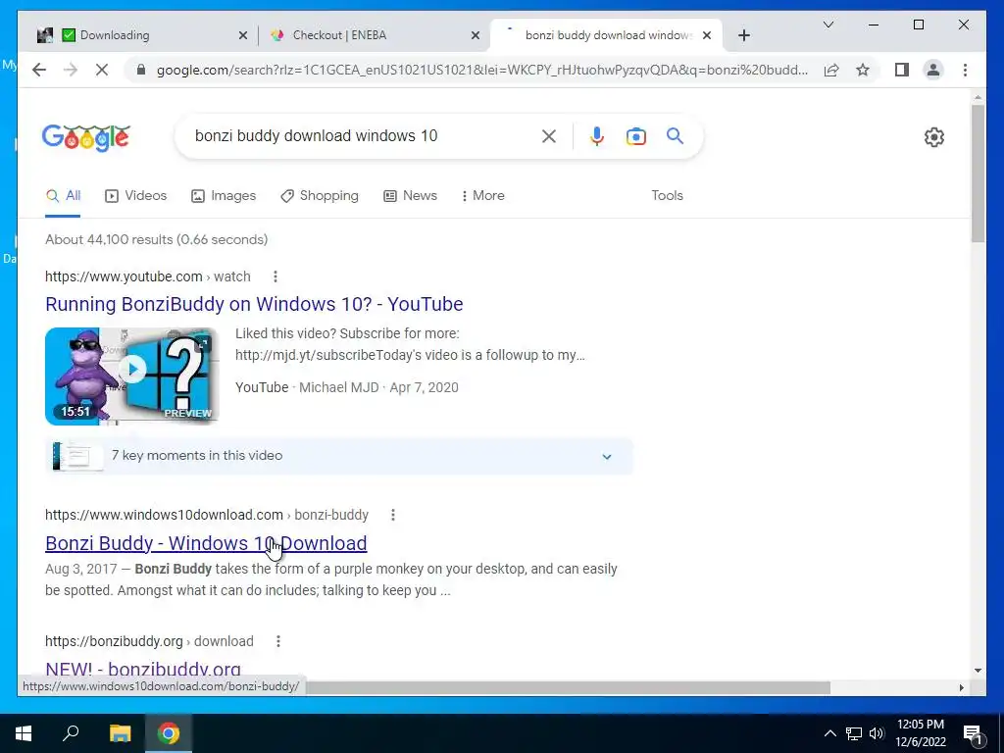Expand 7 key moments in this video
The image size is (1004, 753).
click(x=339, y=456)
